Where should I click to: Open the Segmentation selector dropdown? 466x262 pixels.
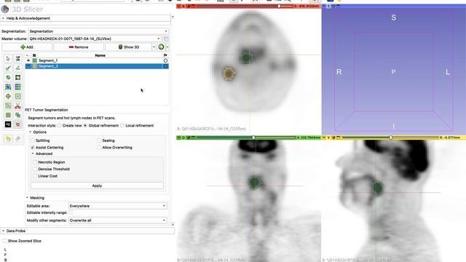point(98,31)
